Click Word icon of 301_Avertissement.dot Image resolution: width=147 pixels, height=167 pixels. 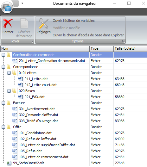(x=15, y=109)
